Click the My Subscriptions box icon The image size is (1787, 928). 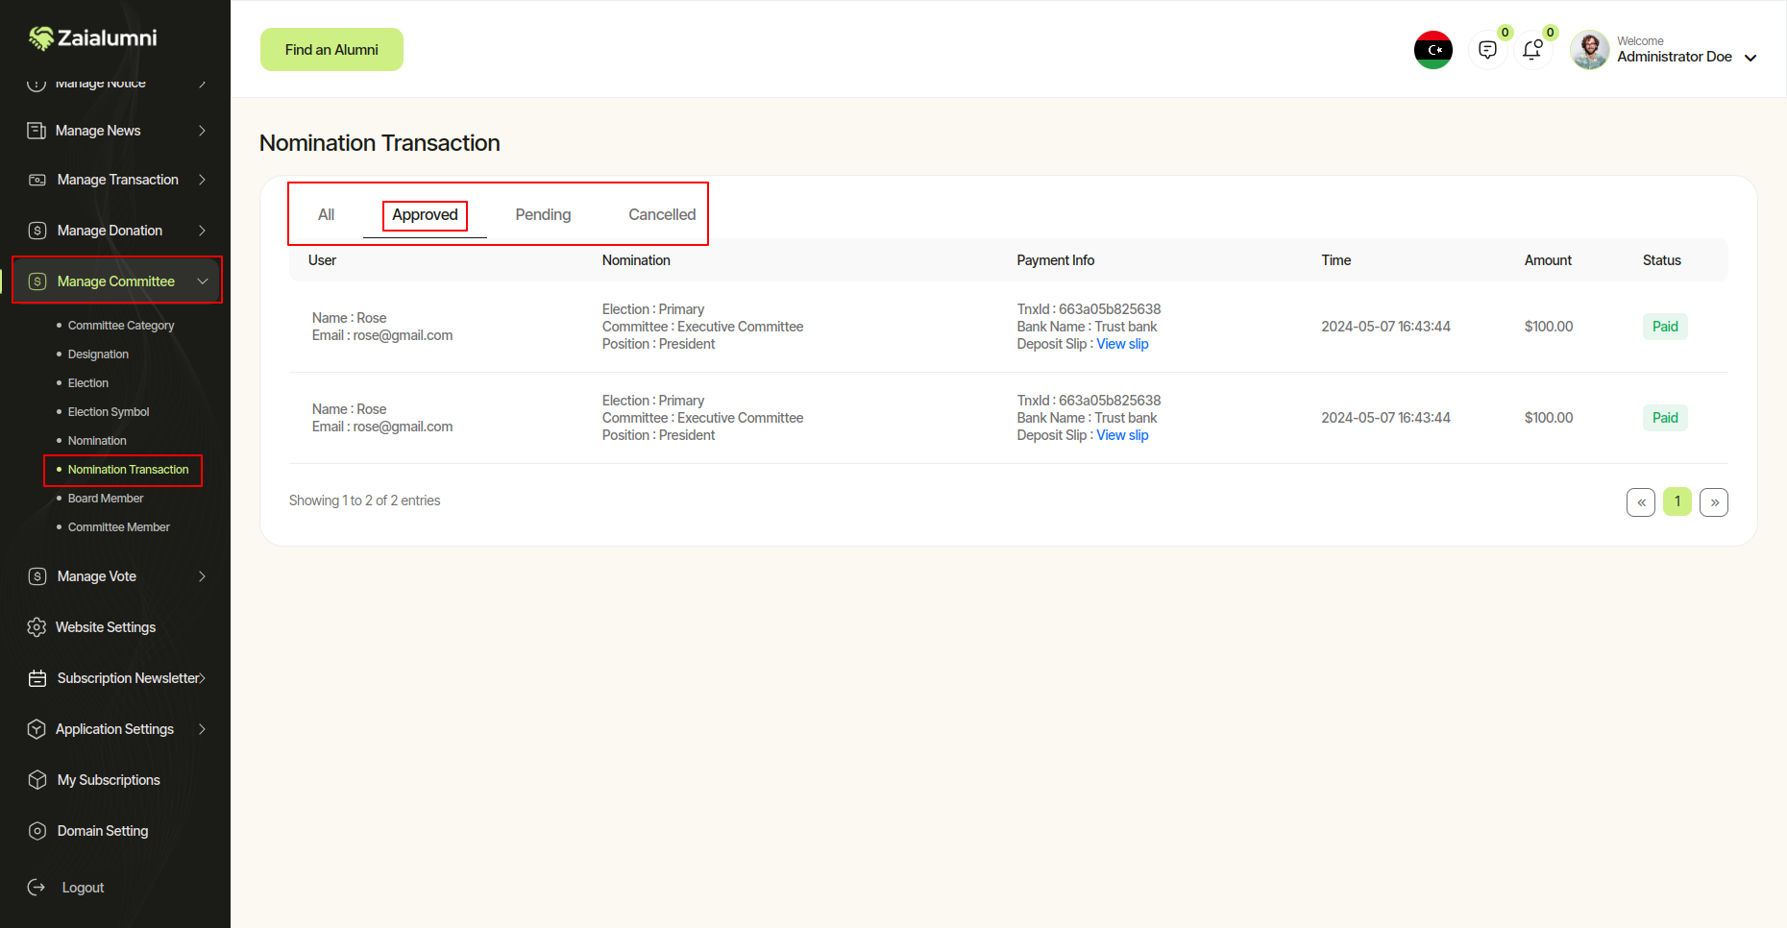click(37, 780)
